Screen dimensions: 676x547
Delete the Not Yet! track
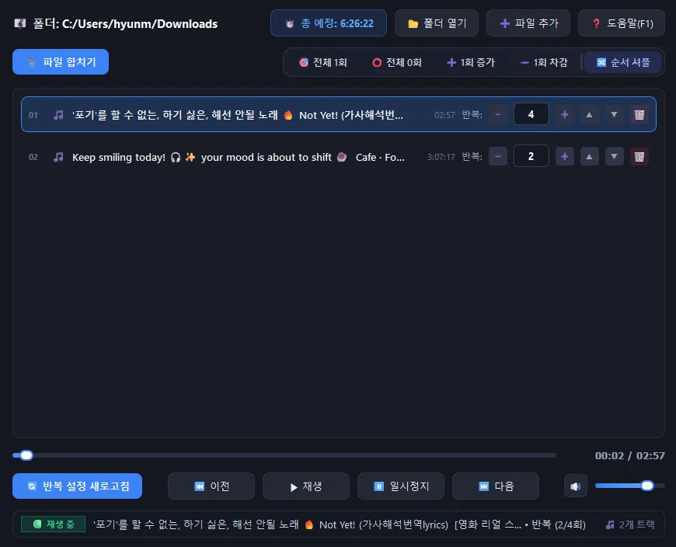point(639,115)
